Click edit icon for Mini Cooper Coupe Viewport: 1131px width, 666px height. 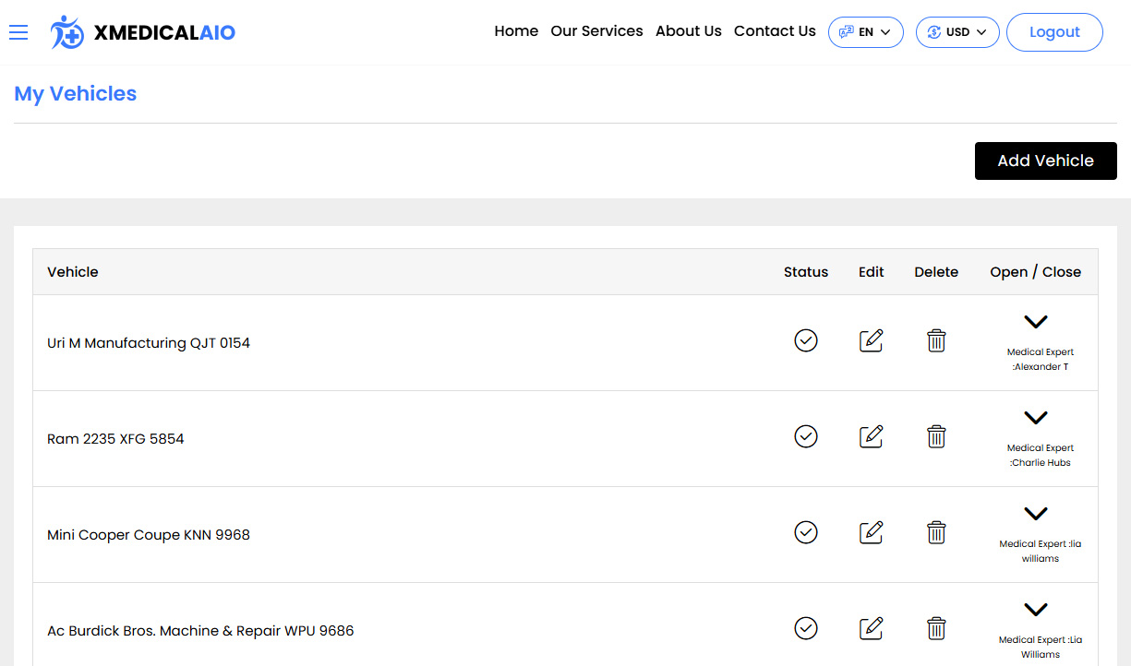coord(871,532)
